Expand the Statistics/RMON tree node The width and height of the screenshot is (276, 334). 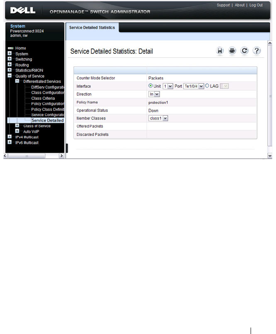tap(9, 70)
